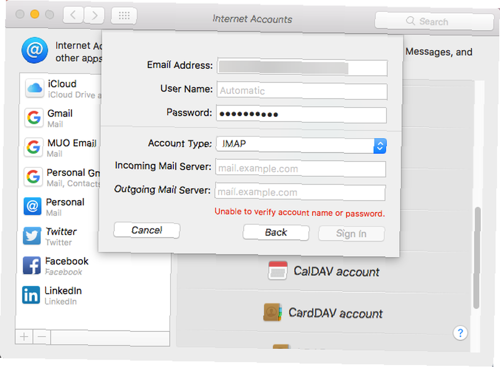Select the iCloud account icon
Viewport: 500px width, 368px height.
point(34,88)
